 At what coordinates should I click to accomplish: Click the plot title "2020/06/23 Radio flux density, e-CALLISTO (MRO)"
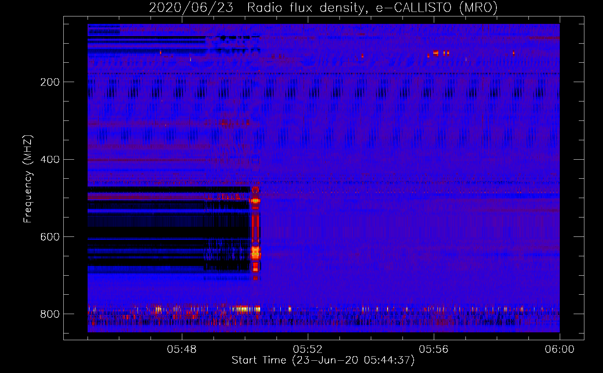[323, 7]
